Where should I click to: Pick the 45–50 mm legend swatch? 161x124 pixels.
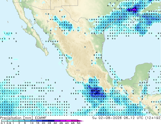[75, 121]
